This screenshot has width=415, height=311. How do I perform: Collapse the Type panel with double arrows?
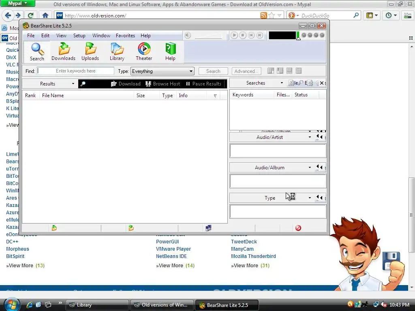tap(319, 198)
